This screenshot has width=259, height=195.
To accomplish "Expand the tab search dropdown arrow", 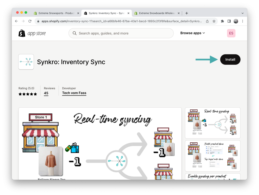I will coord(243,13).
